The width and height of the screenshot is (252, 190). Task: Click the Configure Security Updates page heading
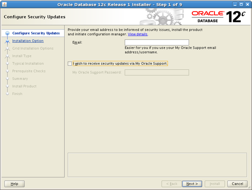point(34,17)
